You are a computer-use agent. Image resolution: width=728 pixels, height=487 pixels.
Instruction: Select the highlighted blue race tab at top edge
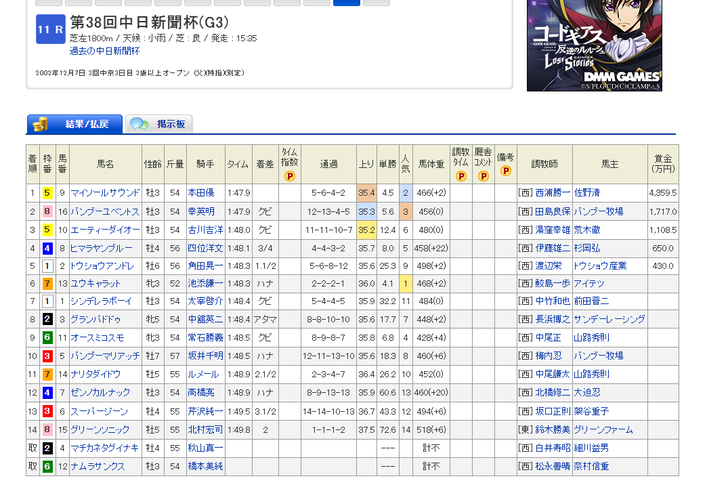coord(347,3)
